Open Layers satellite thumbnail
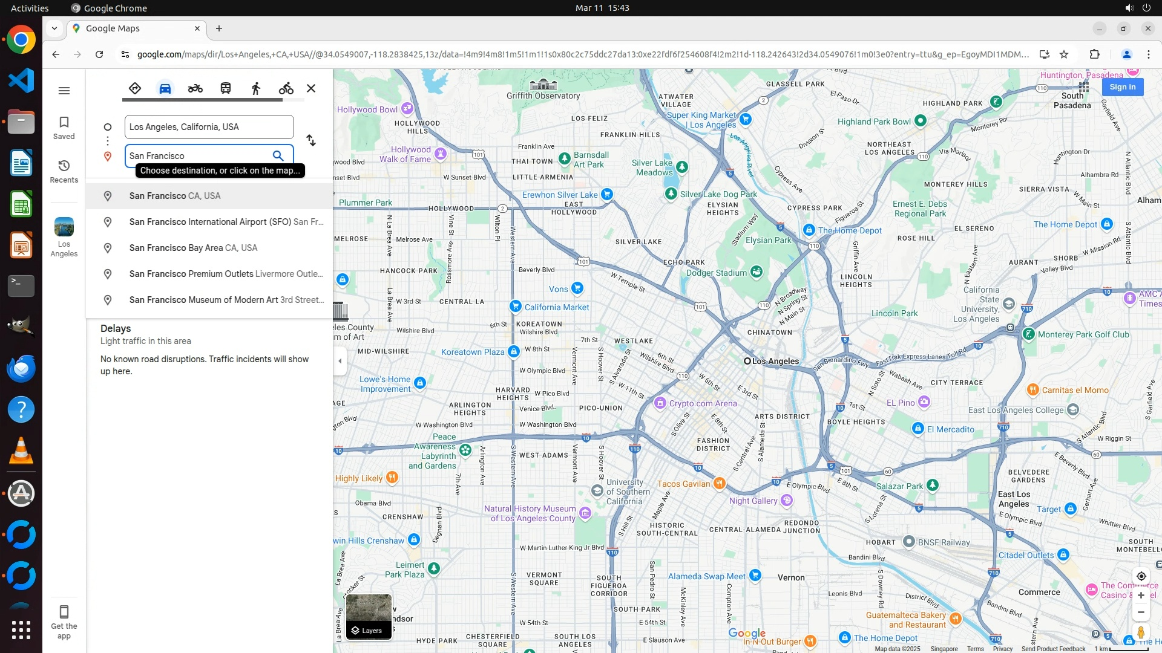Viewport: 1162px width, 653px height. coord(369,616)
